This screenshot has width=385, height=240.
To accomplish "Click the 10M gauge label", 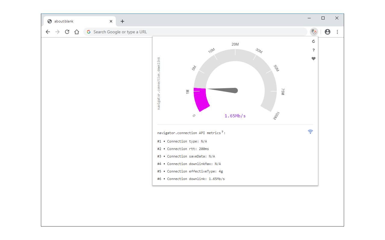I will (212, 50).
